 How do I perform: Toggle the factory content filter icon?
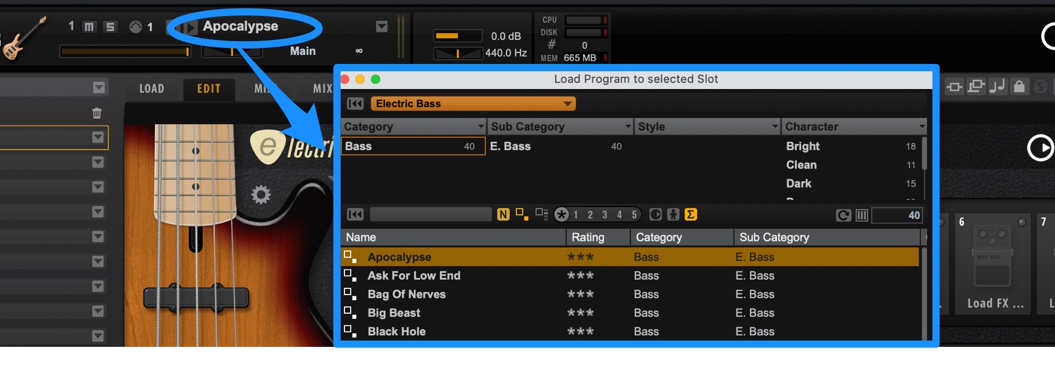point(656,214)
